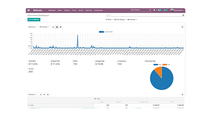Click the Orders 155 figure
This screenshot has width=211, height=129.
pyautogui.click(x=75, y=64)
